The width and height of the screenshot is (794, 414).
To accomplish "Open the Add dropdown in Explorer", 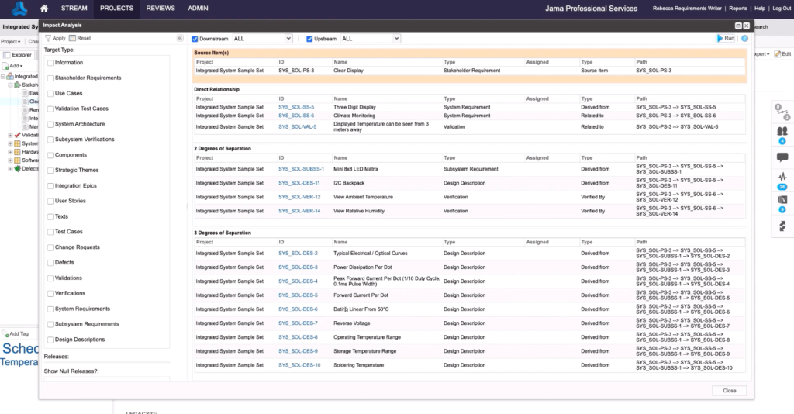I will pos(16,66).
